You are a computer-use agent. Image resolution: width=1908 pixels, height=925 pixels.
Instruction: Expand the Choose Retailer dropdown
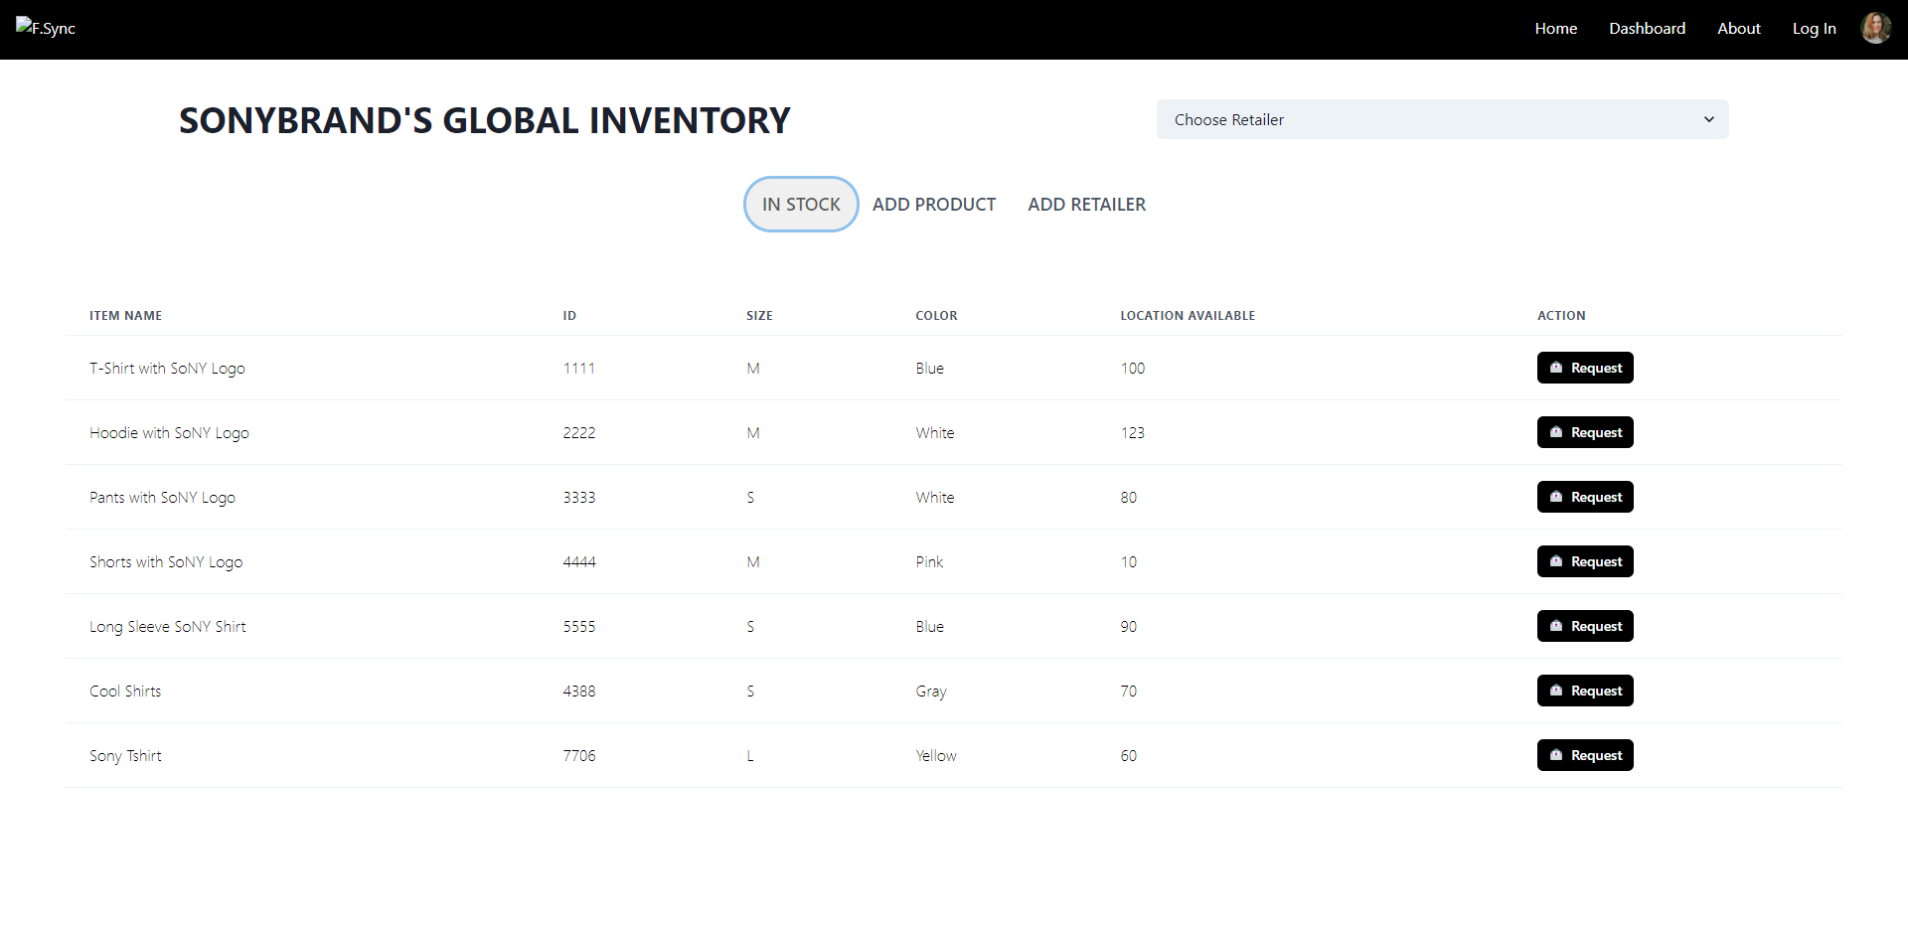1442,119
